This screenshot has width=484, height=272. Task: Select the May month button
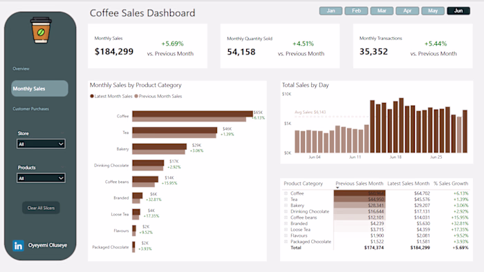tap(433, 11)
